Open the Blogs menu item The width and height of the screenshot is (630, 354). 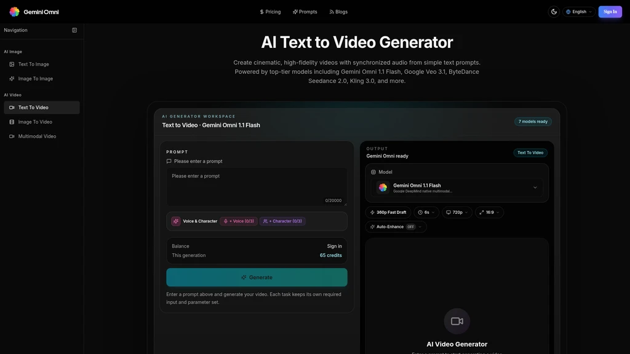(x=338, y=12)
